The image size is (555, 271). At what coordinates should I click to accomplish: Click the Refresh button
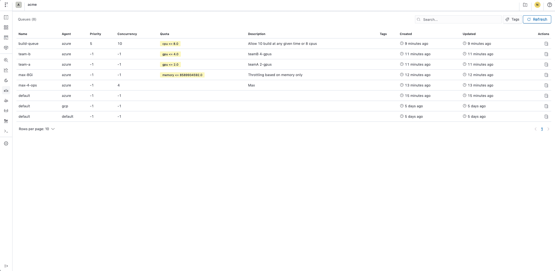[x=537, y=19]
